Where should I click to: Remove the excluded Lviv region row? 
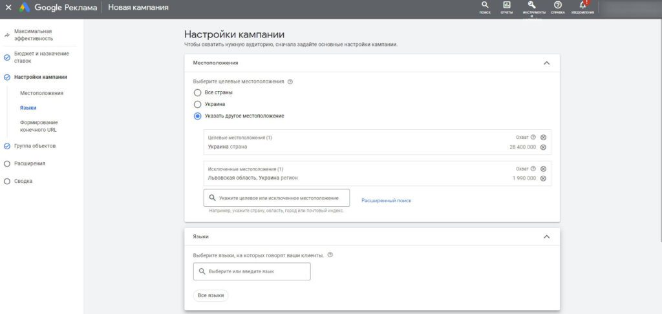543,178
